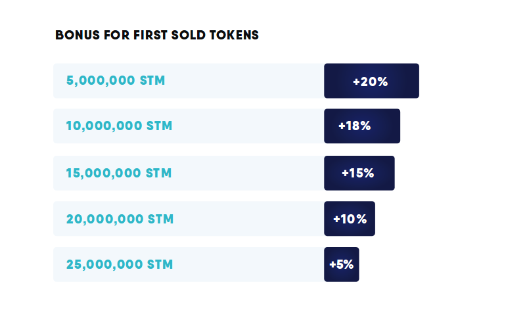
Task: Click the word TOKENS in the heading
Action: [235, 35]
